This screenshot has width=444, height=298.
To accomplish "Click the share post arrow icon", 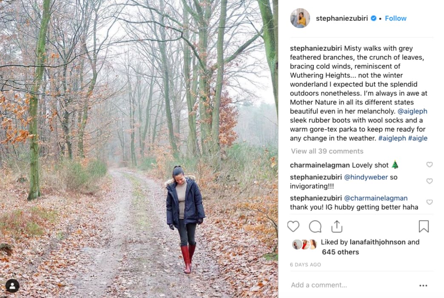I will (337, 226).
